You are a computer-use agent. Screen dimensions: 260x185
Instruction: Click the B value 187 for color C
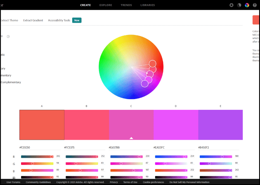click(x=147, y=170)
